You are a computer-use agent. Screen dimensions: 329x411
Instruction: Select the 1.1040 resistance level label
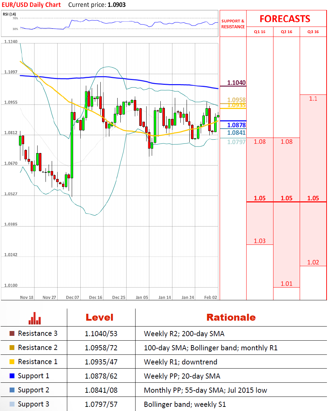(x=236, y=83)
